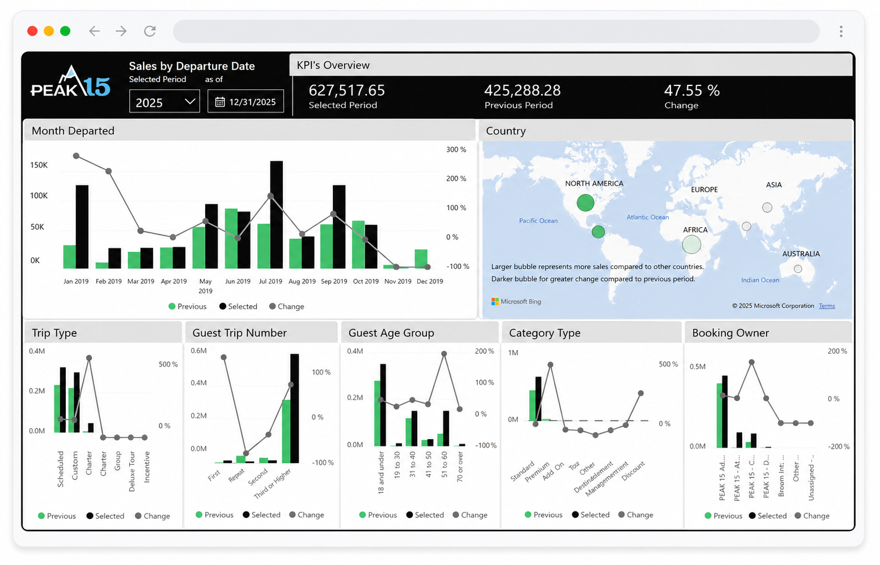Click the Category Type panel title

click(x=544, y=333)
